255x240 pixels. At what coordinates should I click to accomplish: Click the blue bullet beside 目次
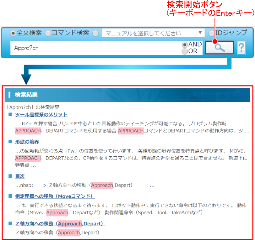(10, 176)
